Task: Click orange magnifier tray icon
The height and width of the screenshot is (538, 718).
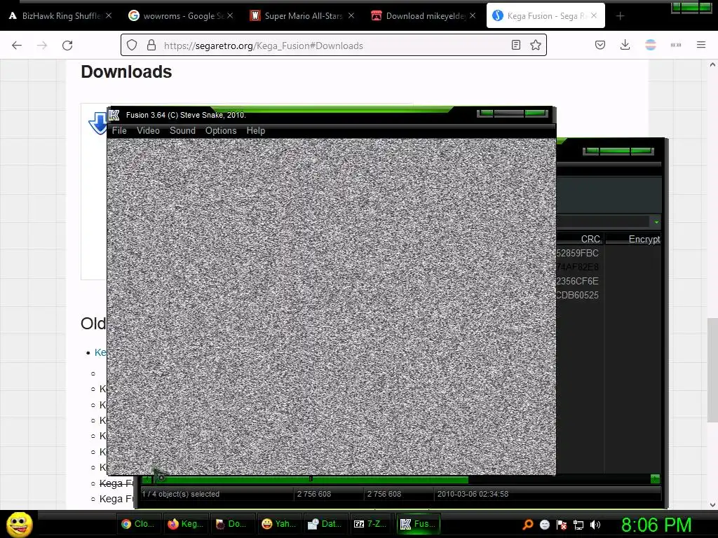Action: coord(528,525)
